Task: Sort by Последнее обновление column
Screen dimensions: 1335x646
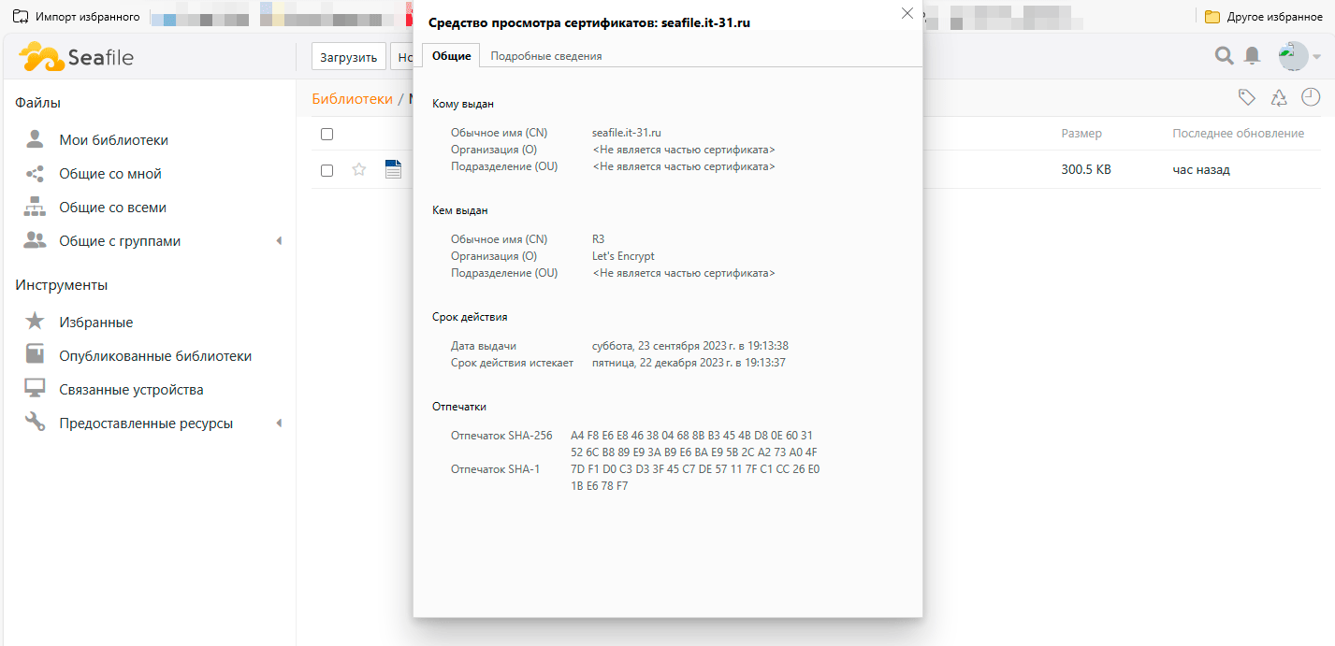Action: [1238, 134]
